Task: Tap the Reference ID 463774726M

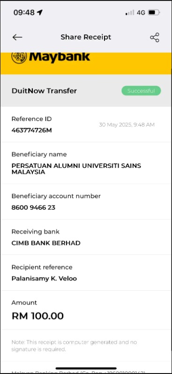Action: (31, 130)
